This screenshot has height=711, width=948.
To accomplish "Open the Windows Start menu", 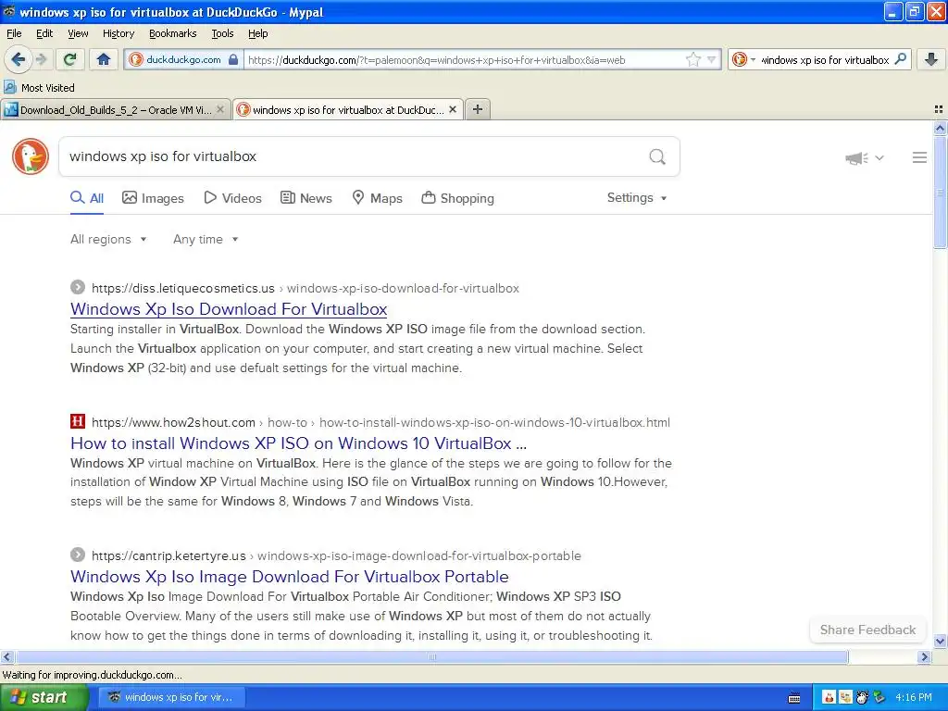I will point(44,697).
